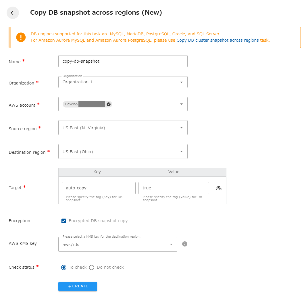Click the Value field containing true
This screenshot has height=298, width=308.
[174, 188]
